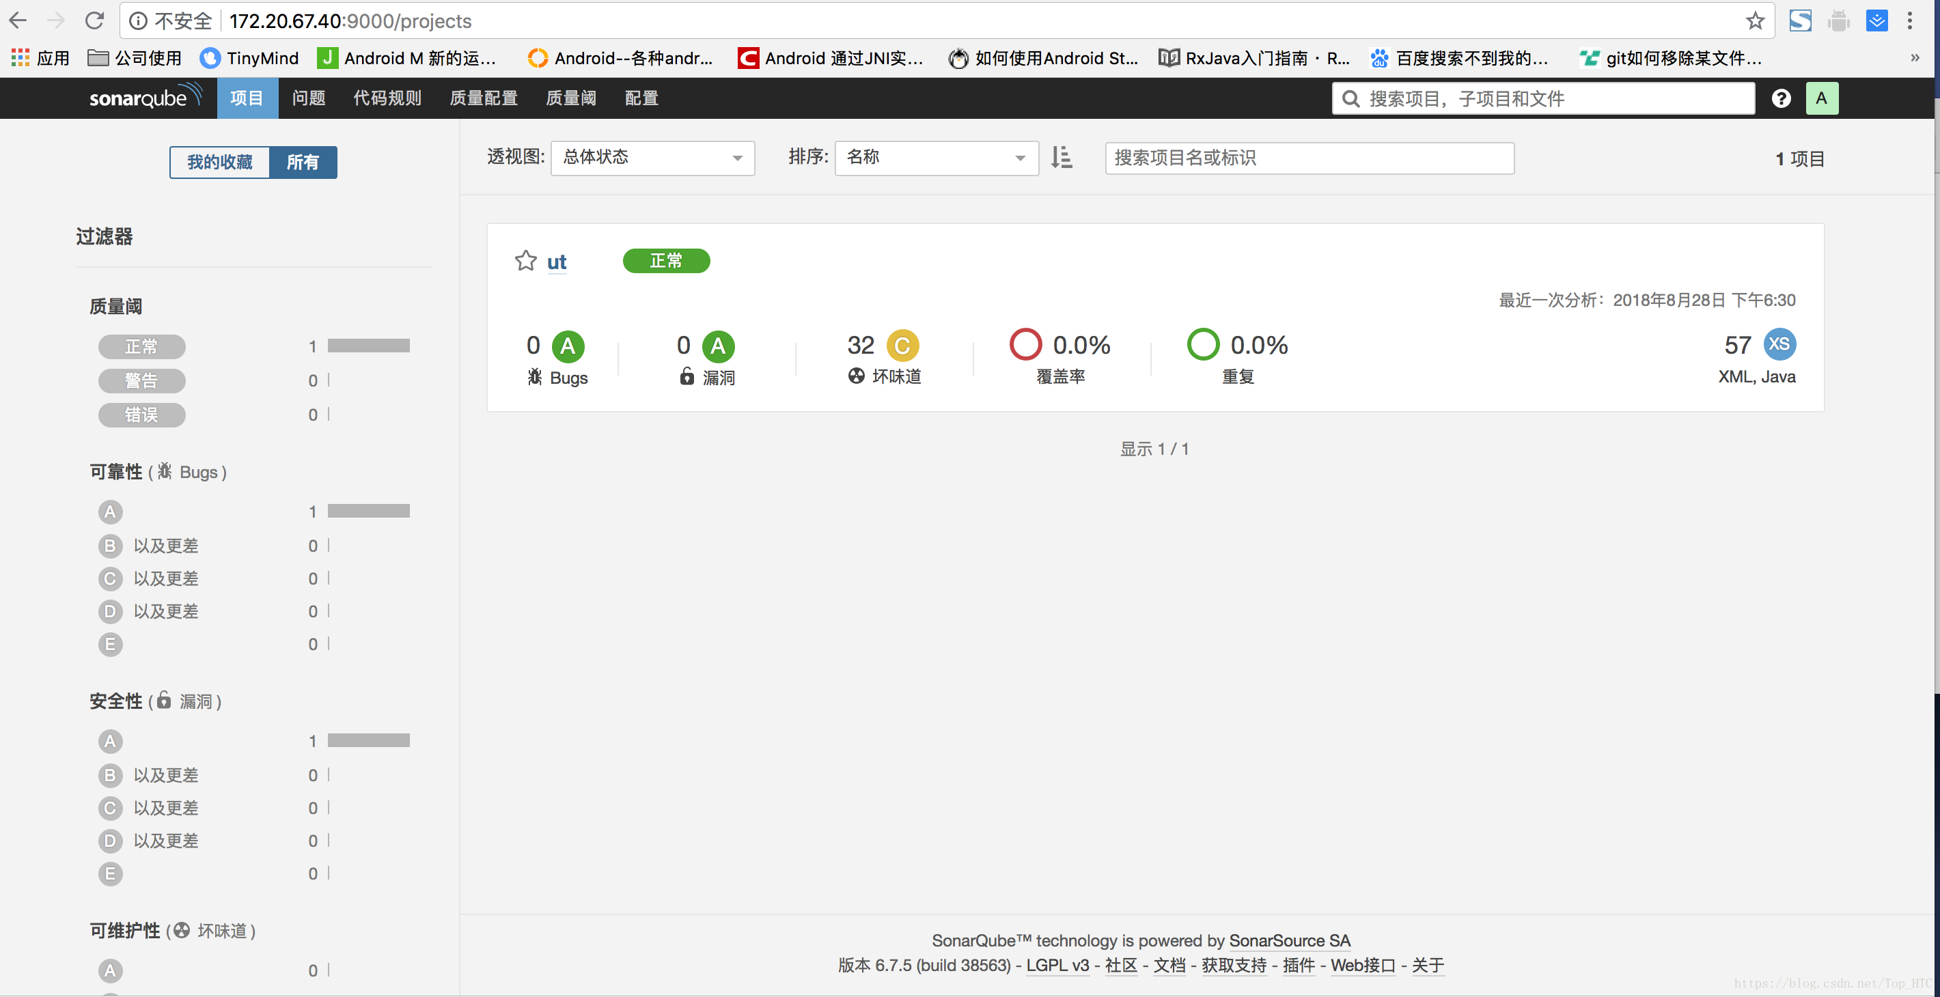1940x997 pixels.
Task: Open 关于 footer link
Action: click(x=1428, y=966)
